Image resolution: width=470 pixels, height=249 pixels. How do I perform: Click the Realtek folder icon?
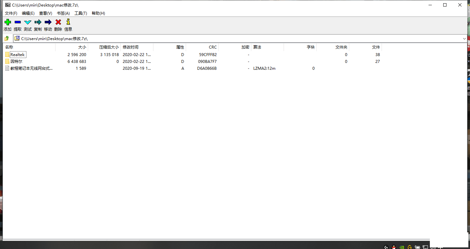click(7, 55)
